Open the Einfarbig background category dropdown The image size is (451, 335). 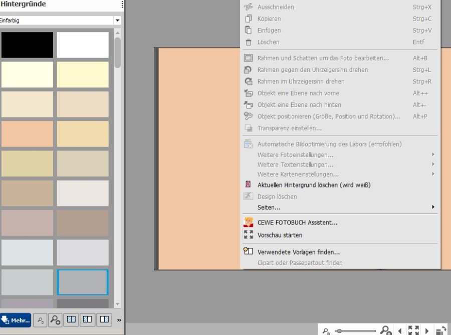117,20
